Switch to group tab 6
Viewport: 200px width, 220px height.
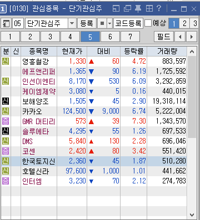pos(110,37)
